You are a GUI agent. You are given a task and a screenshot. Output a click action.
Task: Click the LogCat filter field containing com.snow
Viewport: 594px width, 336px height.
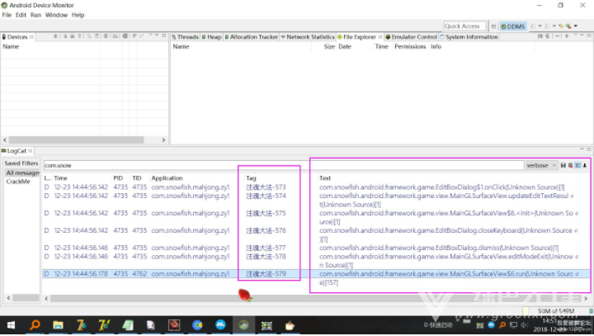[284, 165]
